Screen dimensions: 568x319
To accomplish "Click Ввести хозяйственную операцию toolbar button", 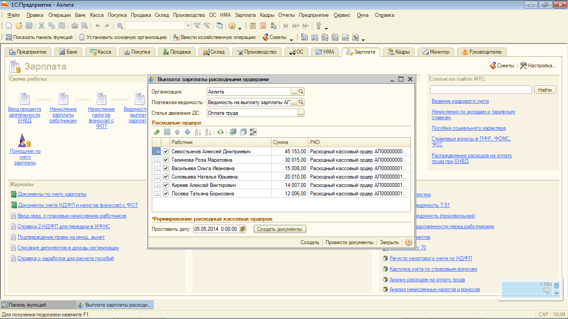I will [x=215, y=37].
